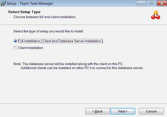Click the Client Installation label text

point(31,48)
